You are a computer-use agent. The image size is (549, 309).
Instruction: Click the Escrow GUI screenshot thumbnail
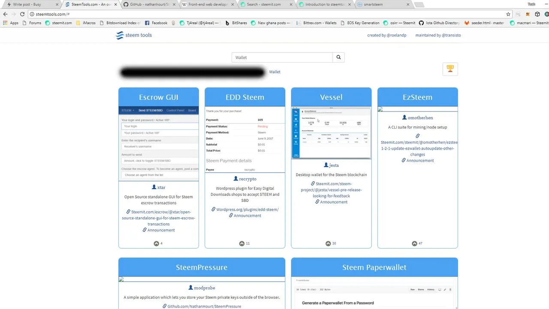[159, 144]
